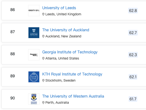Image resolution: width=146 pixels, height=110 pixels.
Task: Click location pin beside Auckland, New Zealand
Action: click(x=43, y=36)
